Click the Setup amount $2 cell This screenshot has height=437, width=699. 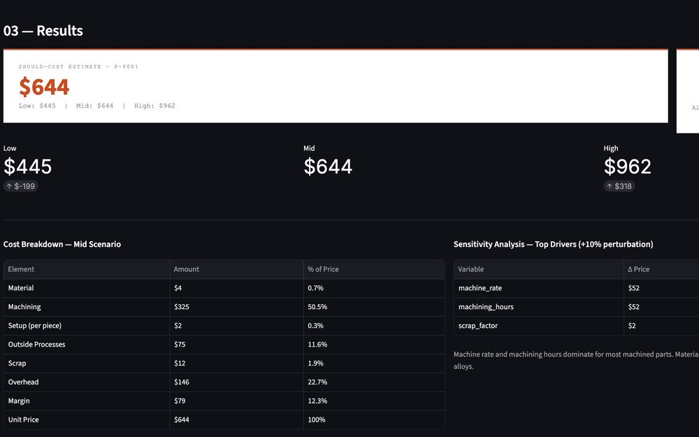[x=236, y=326]
